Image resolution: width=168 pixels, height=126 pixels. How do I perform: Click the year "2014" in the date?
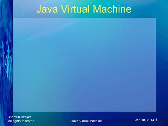tap(150, 120)
